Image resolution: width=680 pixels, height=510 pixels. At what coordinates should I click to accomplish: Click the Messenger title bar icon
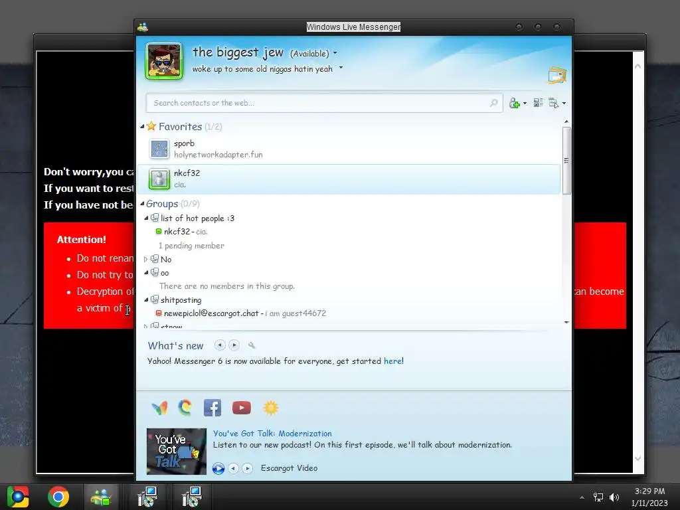143,27
